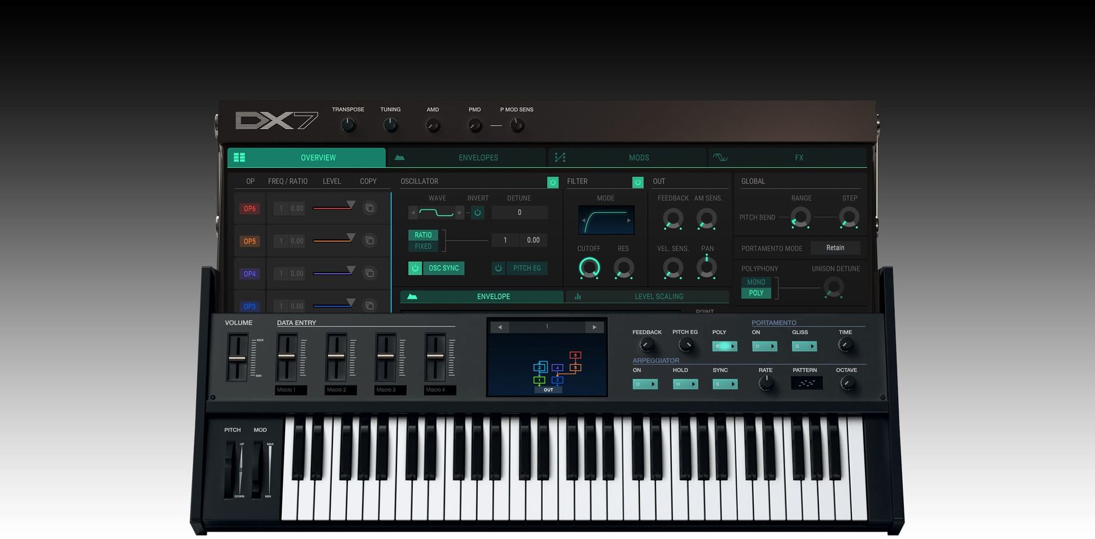This screenshot has height=539, width=1095.
Task: Click the pitch bend STEP knob
Action: [x=849, y=217]
